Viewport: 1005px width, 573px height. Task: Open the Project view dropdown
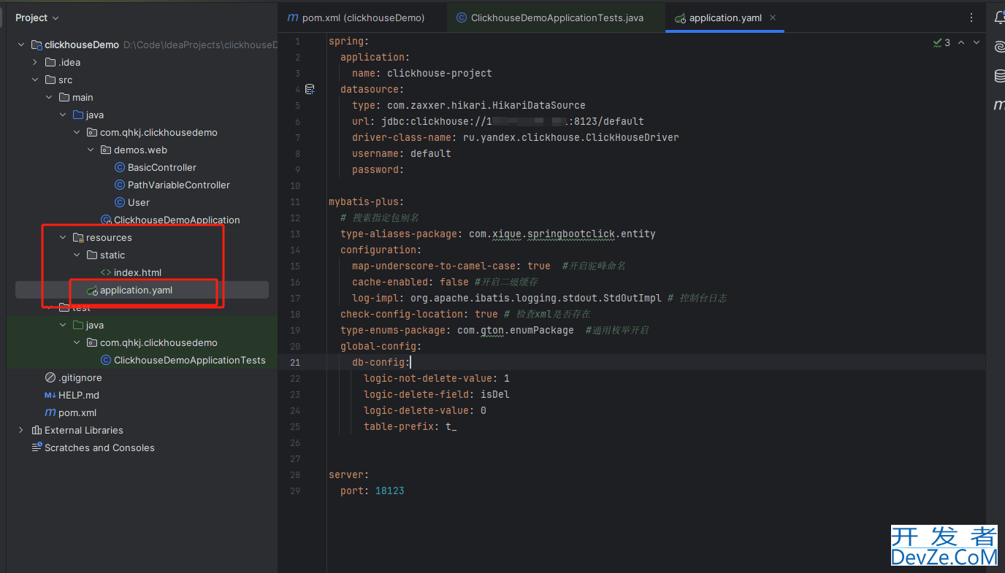pos(37,18)
